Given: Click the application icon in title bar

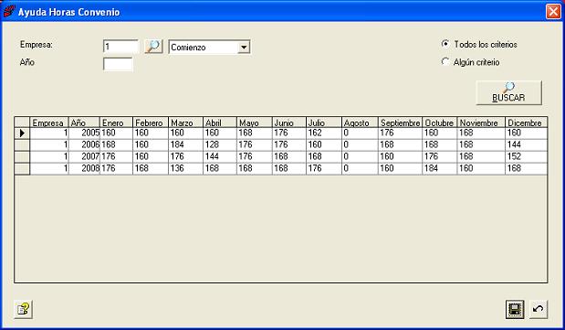Looking at the screenshot, I should (8, 12).
